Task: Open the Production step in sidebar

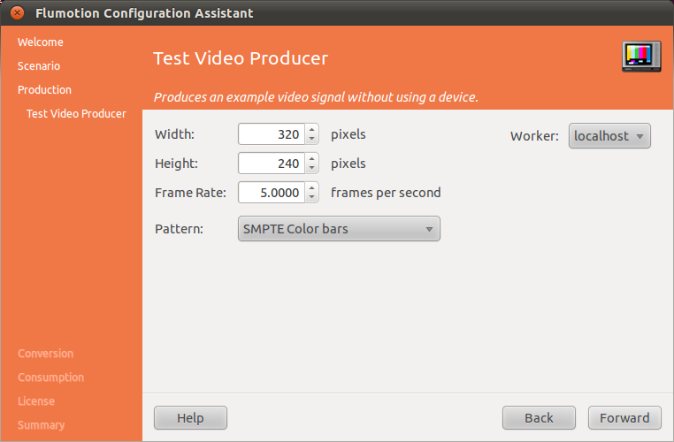Action: coord(44,90)
